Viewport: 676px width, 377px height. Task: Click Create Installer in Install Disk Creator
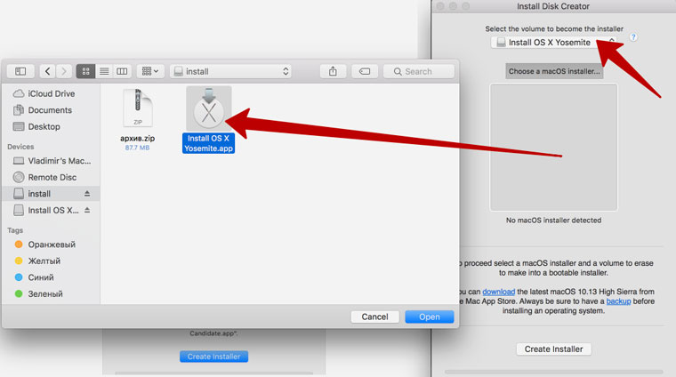(x=553, y=349)
